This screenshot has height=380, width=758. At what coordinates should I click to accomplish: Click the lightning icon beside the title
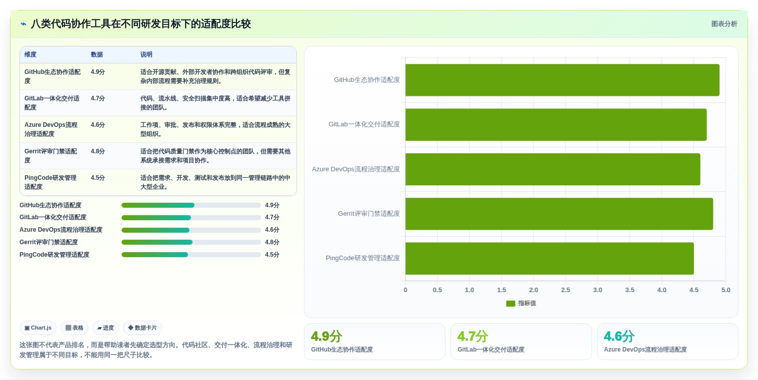23,24
